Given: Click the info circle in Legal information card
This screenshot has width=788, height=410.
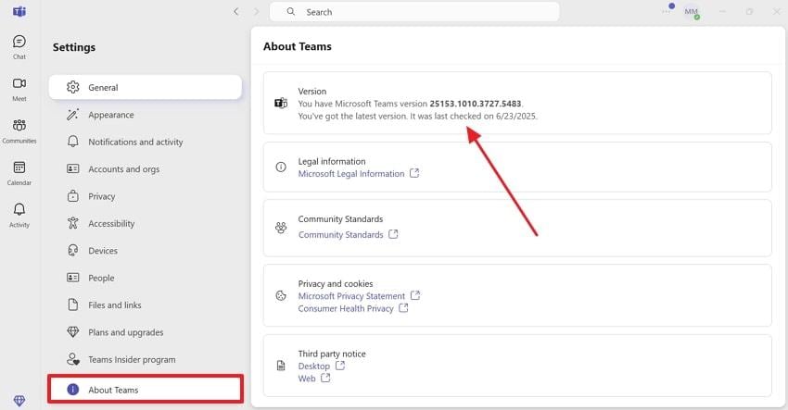Looking at the screenshot, I should click(281, 168).
